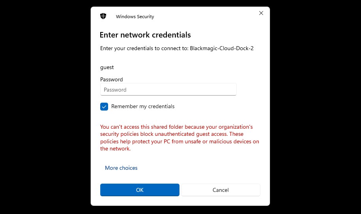Click the blue checkmark box
The height and width of the screenshot is (214, 361).
tap(104, 107)
